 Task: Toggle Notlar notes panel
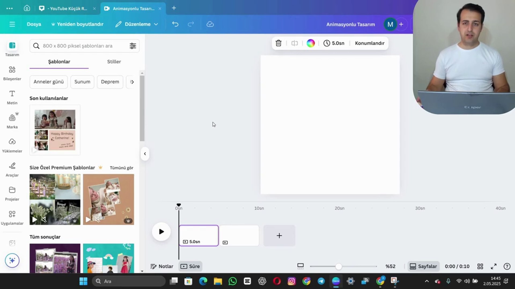click(162, 266)
